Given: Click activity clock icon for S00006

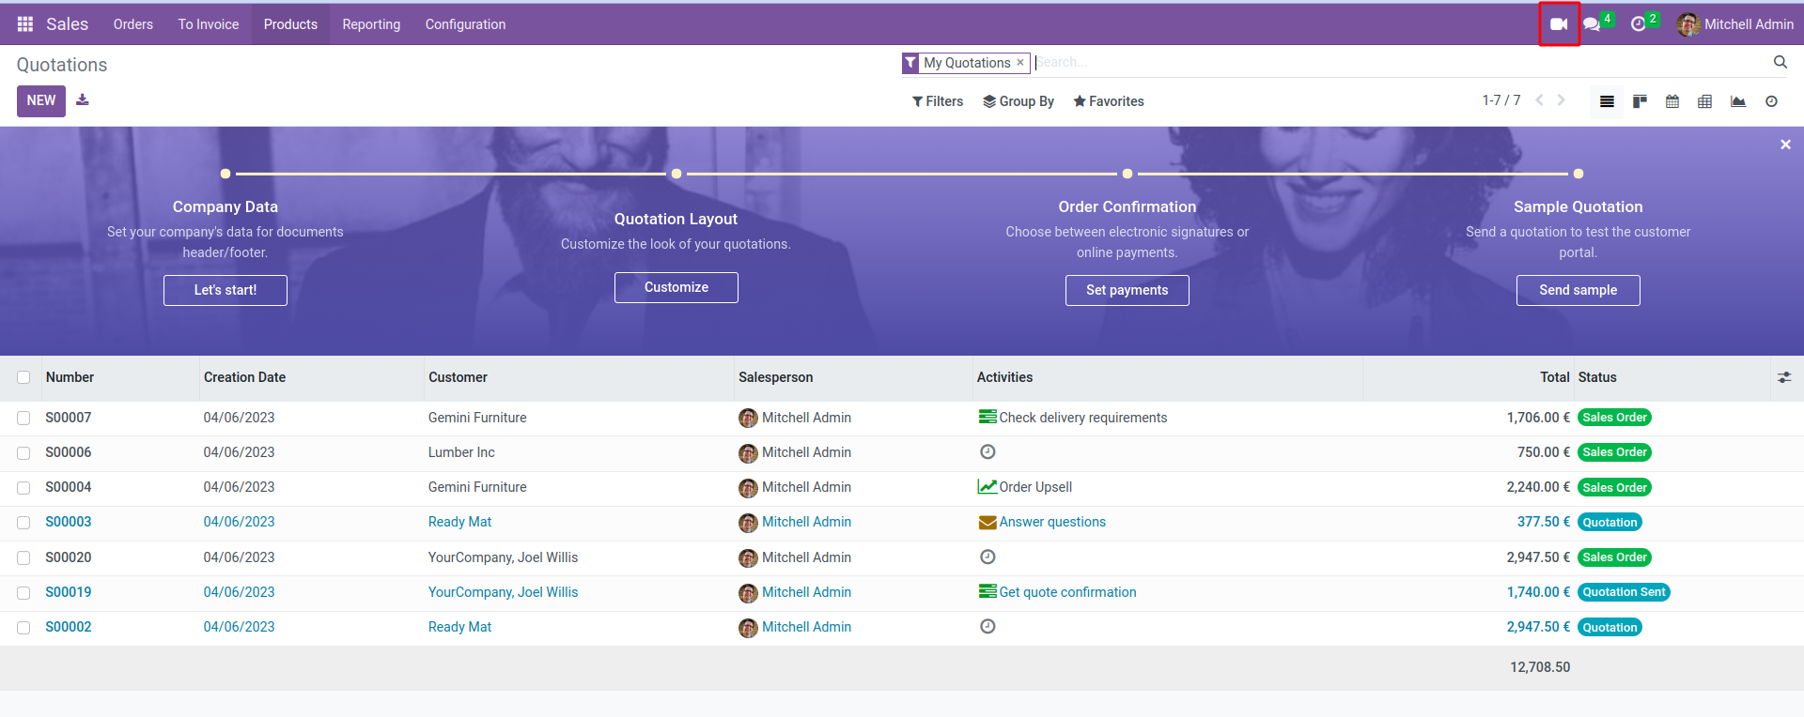Looking at the screenshot, I should click(x=988, y=452).
